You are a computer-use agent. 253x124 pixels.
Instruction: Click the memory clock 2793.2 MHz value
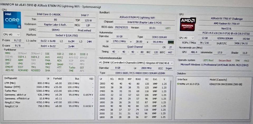pyautogui.click(x=120, y=42)
